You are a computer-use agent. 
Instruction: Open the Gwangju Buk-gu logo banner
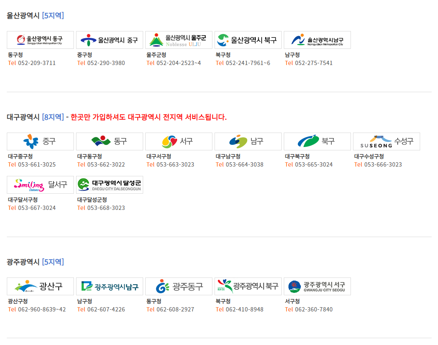coord(248,286)
